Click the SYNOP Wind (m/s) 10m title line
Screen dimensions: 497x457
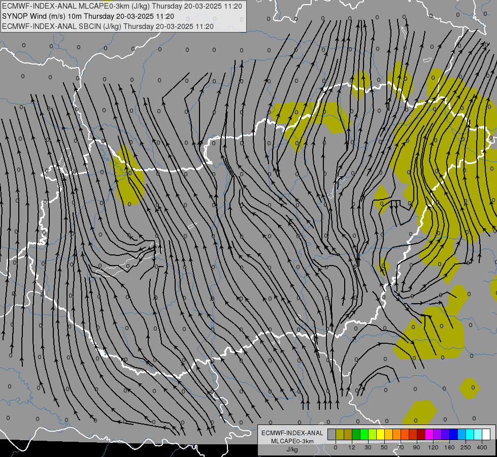pos(88,16)
